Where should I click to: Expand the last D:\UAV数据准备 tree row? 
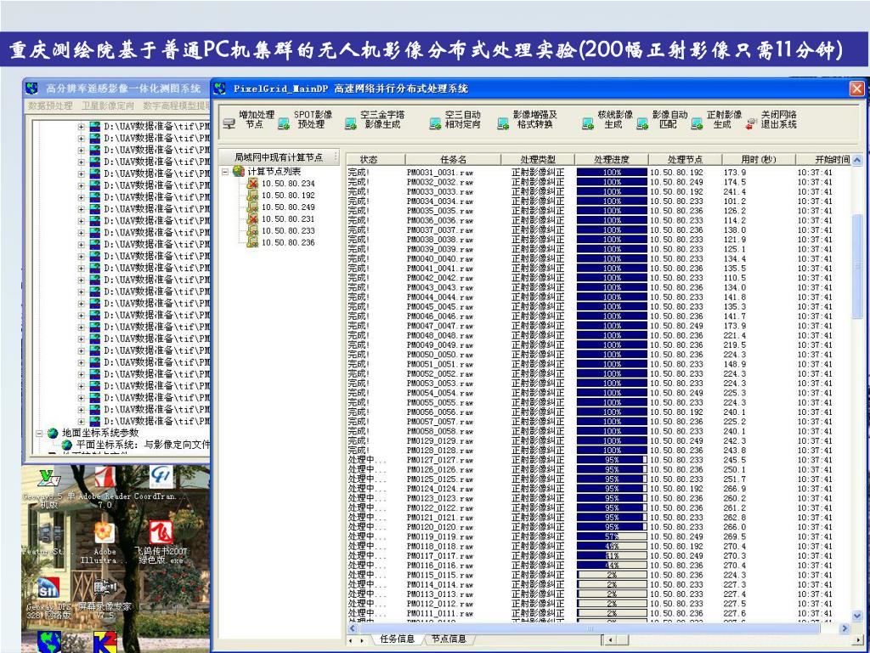click(81, 422)
